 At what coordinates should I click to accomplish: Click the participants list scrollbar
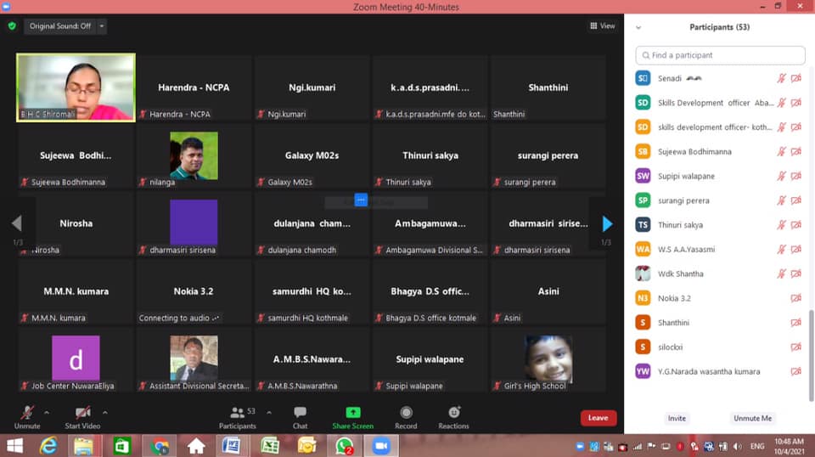tap(812, 356)
